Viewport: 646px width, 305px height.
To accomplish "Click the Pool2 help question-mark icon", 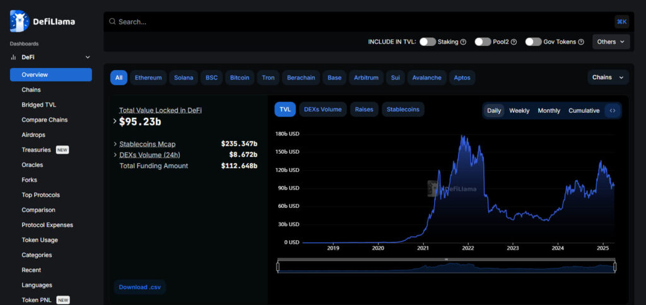I will pyautogui.click(x=514, y=42).
